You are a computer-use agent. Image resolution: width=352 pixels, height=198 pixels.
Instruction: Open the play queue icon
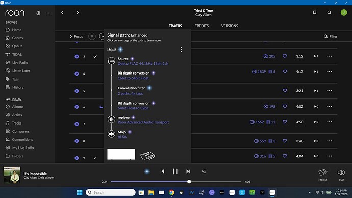(204, 171)
